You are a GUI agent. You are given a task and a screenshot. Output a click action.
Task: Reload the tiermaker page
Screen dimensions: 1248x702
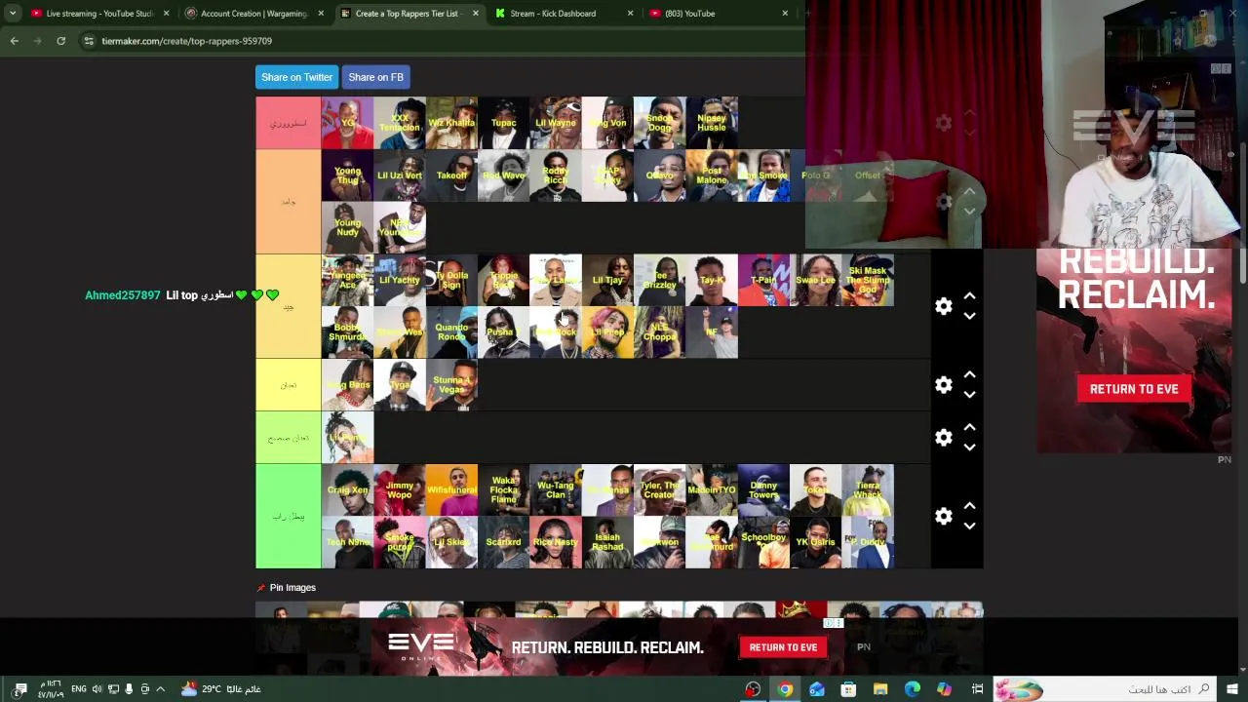click(x=60, y=41)
